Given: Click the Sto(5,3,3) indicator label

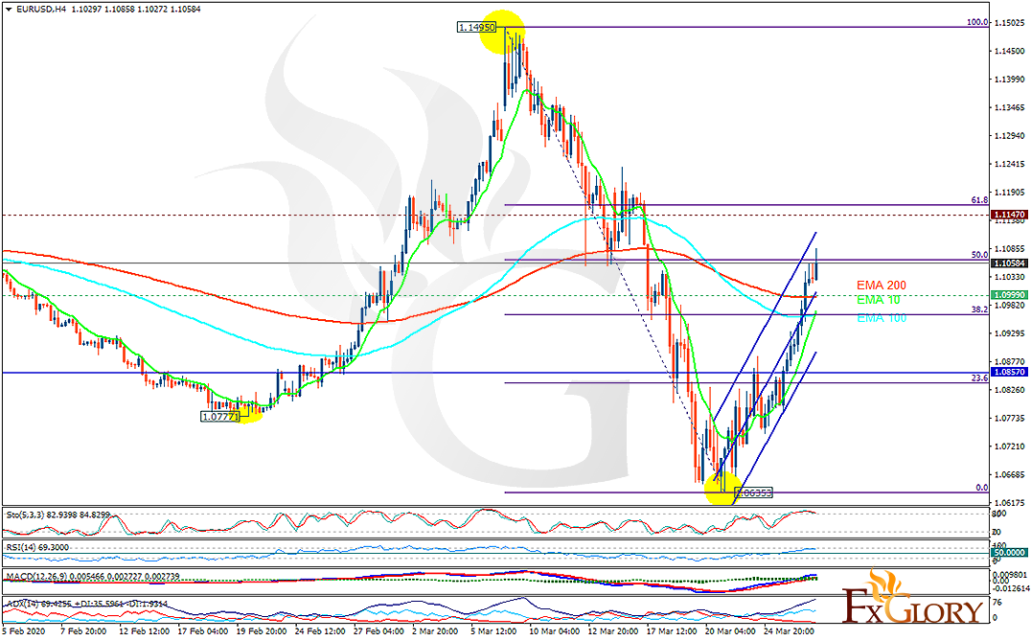Looking at the screenshot, I should click(x=57, y=515).
